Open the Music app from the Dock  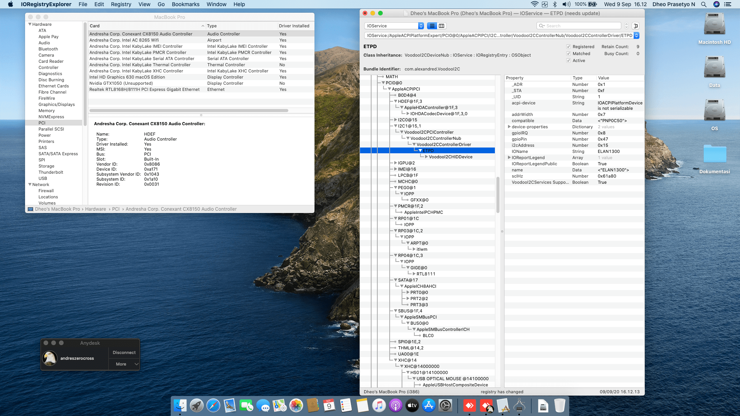[379, 405]
